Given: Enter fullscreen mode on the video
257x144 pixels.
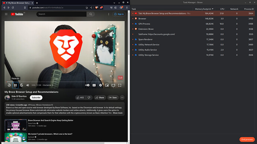Looking at the screenshot, I should click(120, 85).
